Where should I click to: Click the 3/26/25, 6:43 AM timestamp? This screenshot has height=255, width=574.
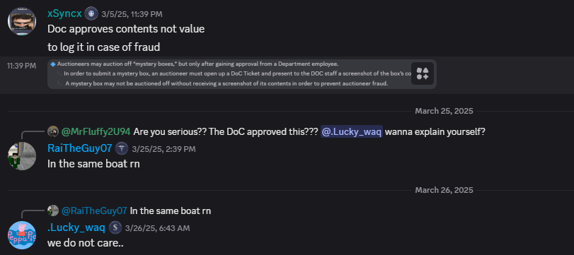click(x=157, y=228)
